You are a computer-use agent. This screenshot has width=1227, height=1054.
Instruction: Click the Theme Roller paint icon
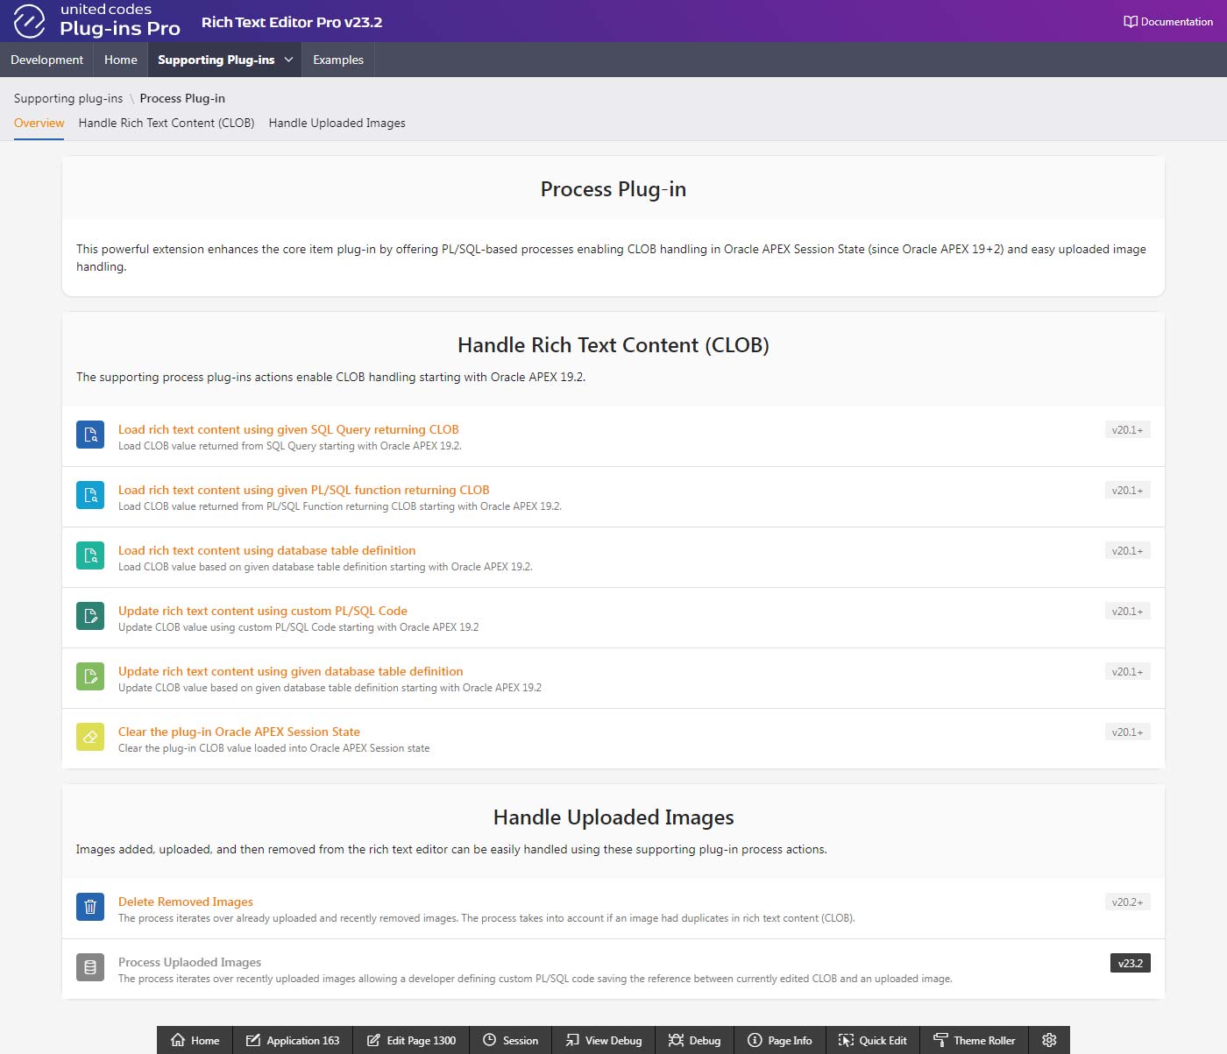click(x=940, y=1040)
